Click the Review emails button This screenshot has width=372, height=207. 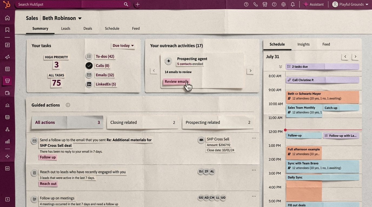176,81
